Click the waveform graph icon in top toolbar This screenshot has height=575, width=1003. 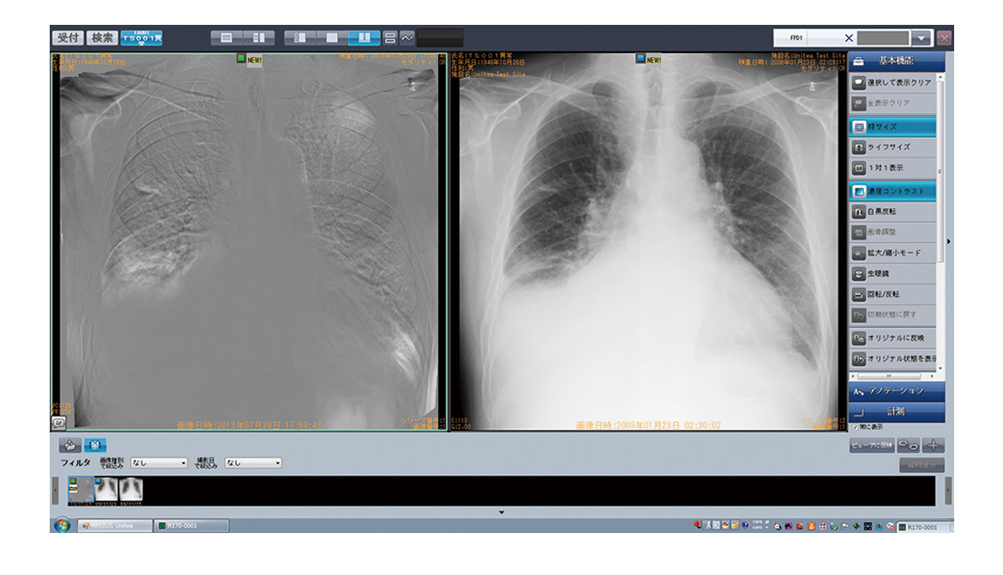pos(407,38)
